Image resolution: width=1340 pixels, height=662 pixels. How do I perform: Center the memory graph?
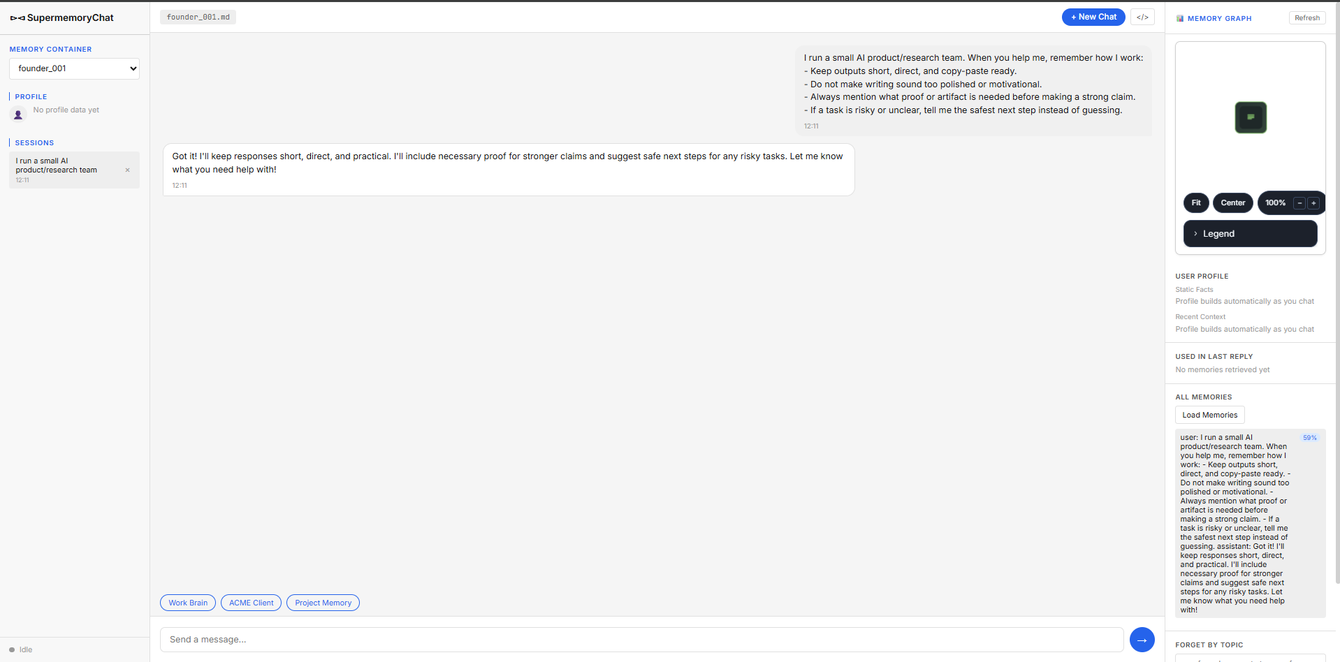point(1233,203)
